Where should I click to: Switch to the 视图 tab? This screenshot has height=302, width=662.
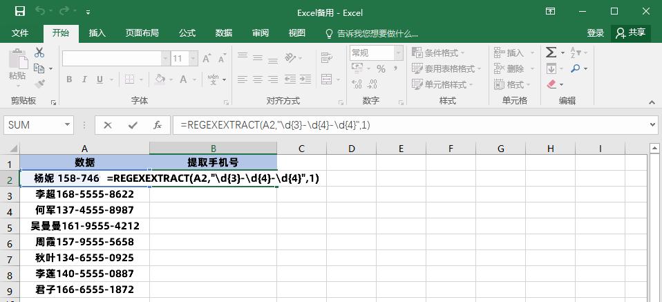[x=297, y=33]
